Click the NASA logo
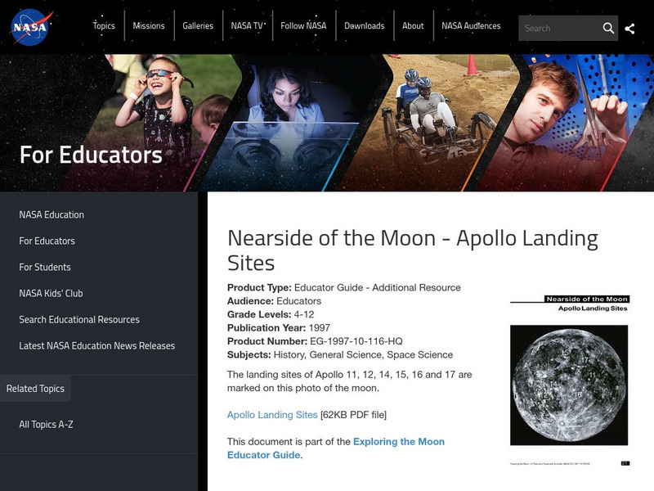 tap(31, 27)
